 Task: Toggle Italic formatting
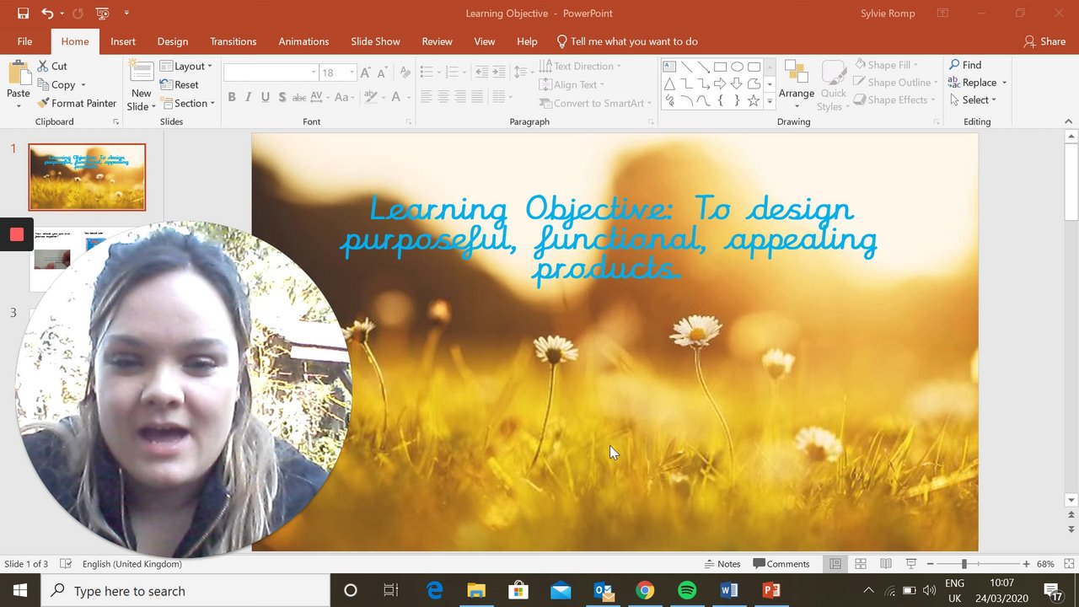[249, 98]
